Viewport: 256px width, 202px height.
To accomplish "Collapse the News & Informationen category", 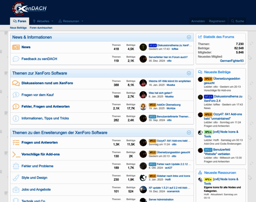I will click(x=189, y=37).
